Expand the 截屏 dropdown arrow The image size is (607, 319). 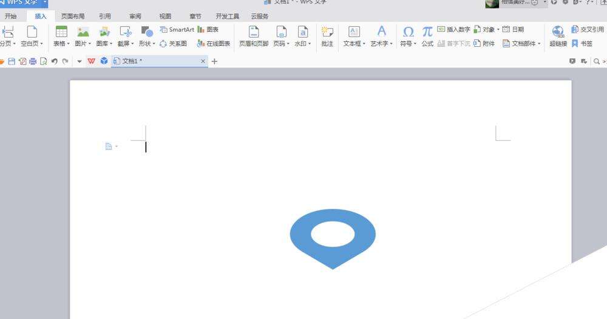tap(132, 44)
